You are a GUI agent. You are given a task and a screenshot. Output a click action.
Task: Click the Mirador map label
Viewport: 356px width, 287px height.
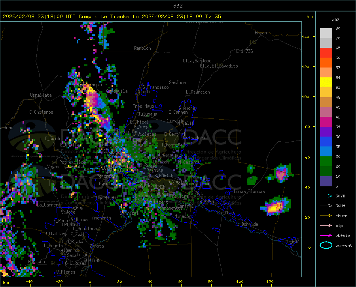coord(183,216)
